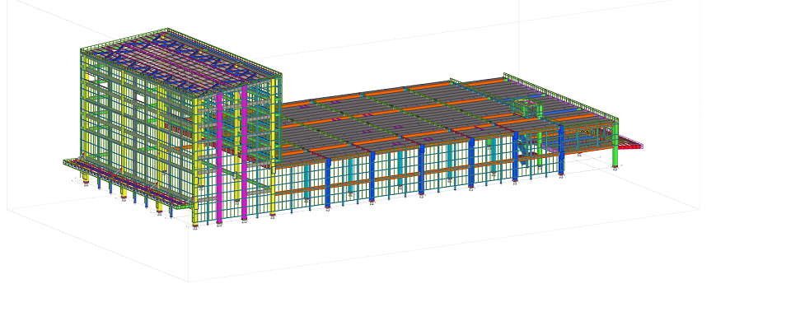
Task: Select the bounding box's bottom front corner
Action: (x=189, y=281)
